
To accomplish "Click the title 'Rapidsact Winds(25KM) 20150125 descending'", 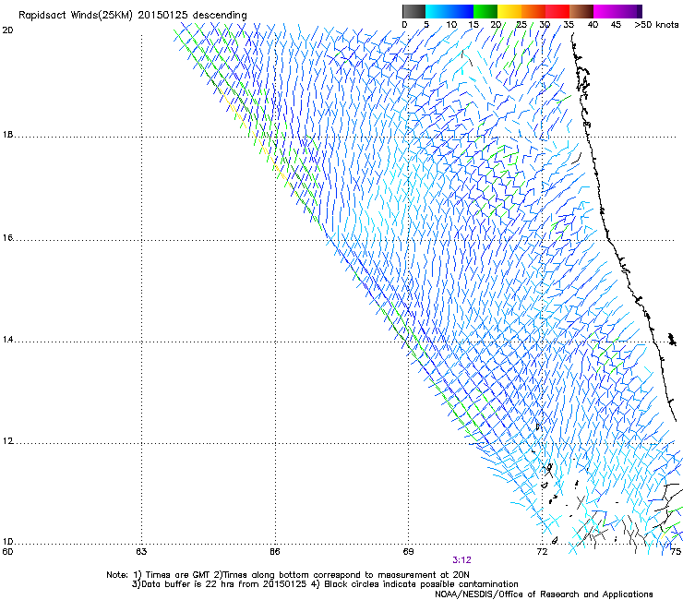I will click(x=132, y=16).
